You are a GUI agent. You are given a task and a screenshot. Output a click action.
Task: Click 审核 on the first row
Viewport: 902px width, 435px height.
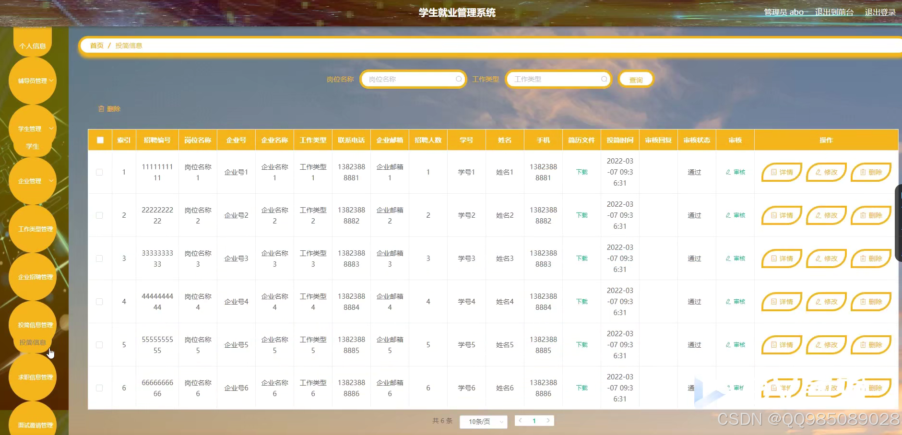736,172
